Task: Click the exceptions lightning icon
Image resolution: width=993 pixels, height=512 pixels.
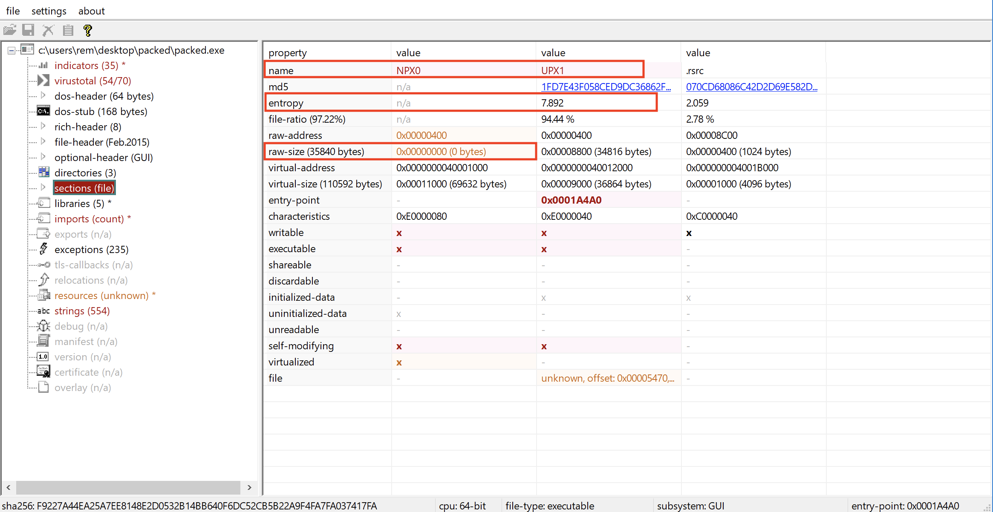Action: point(43,249)
